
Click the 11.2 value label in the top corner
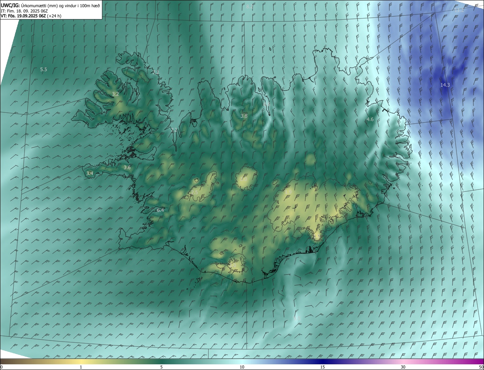pyautogui.click(x=459, y=10)
